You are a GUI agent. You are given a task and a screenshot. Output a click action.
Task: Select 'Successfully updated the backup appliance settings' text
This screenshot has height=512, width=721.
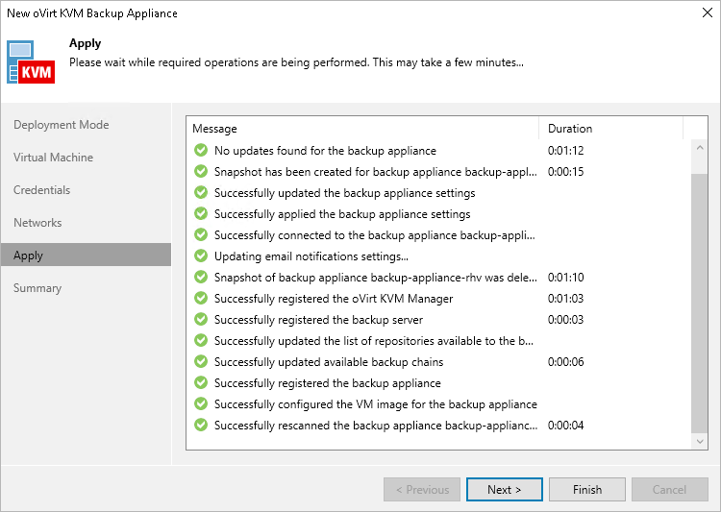click(345, 193)
